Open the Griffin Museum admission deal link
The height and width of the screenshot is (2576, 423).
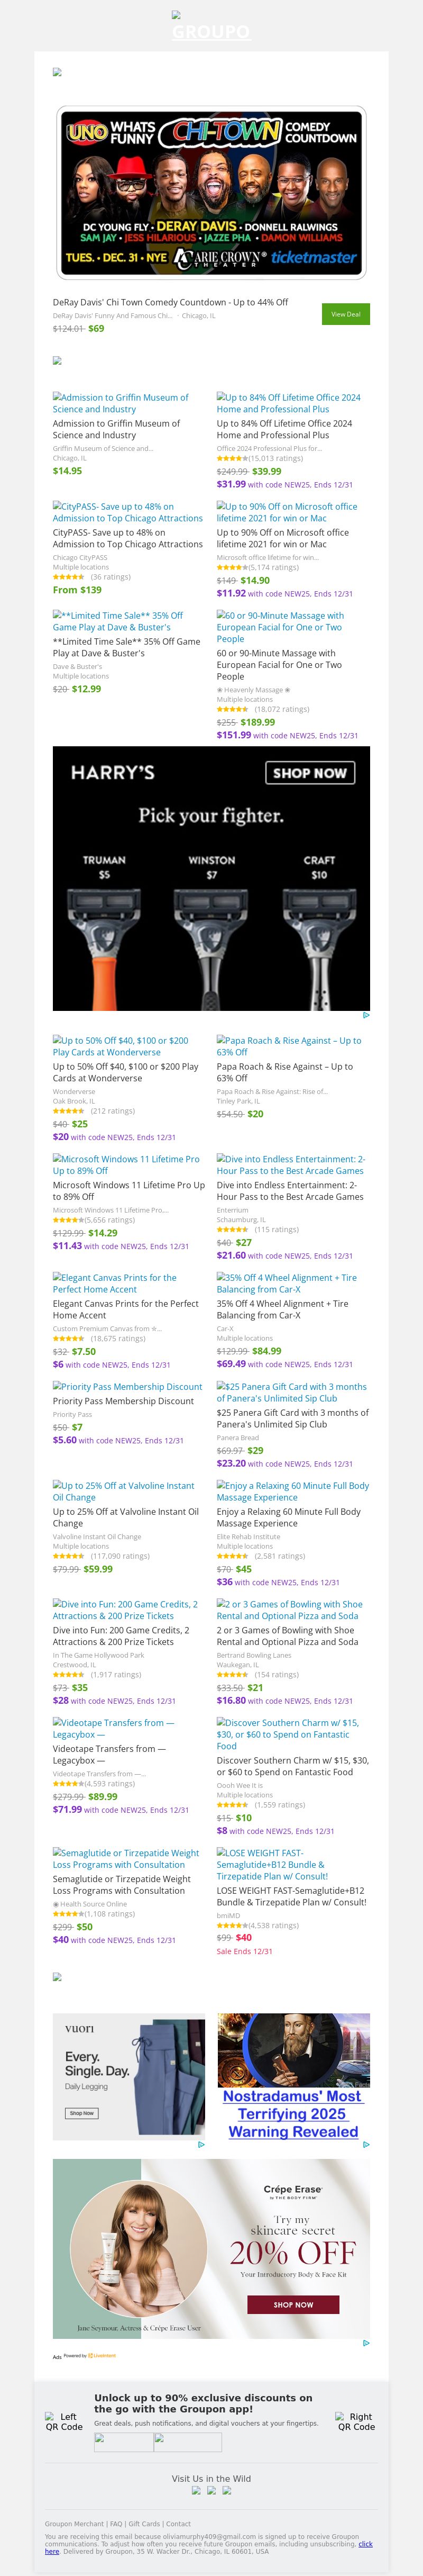click(120, 403)
